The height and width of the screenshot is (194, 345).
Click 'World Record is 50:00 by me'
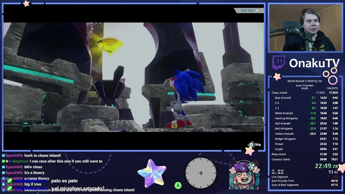(305, 81)
